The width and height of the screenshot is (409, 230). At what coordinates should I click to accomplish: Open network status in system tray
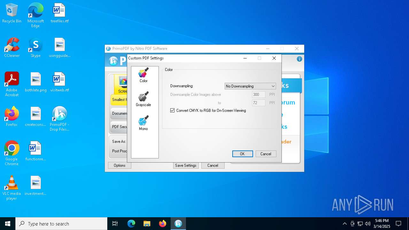[x=360, y=224]
